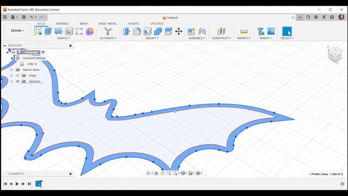Add a new design tab
The height and width of the screenshot is (196, 348).
[x=300, y=17]
